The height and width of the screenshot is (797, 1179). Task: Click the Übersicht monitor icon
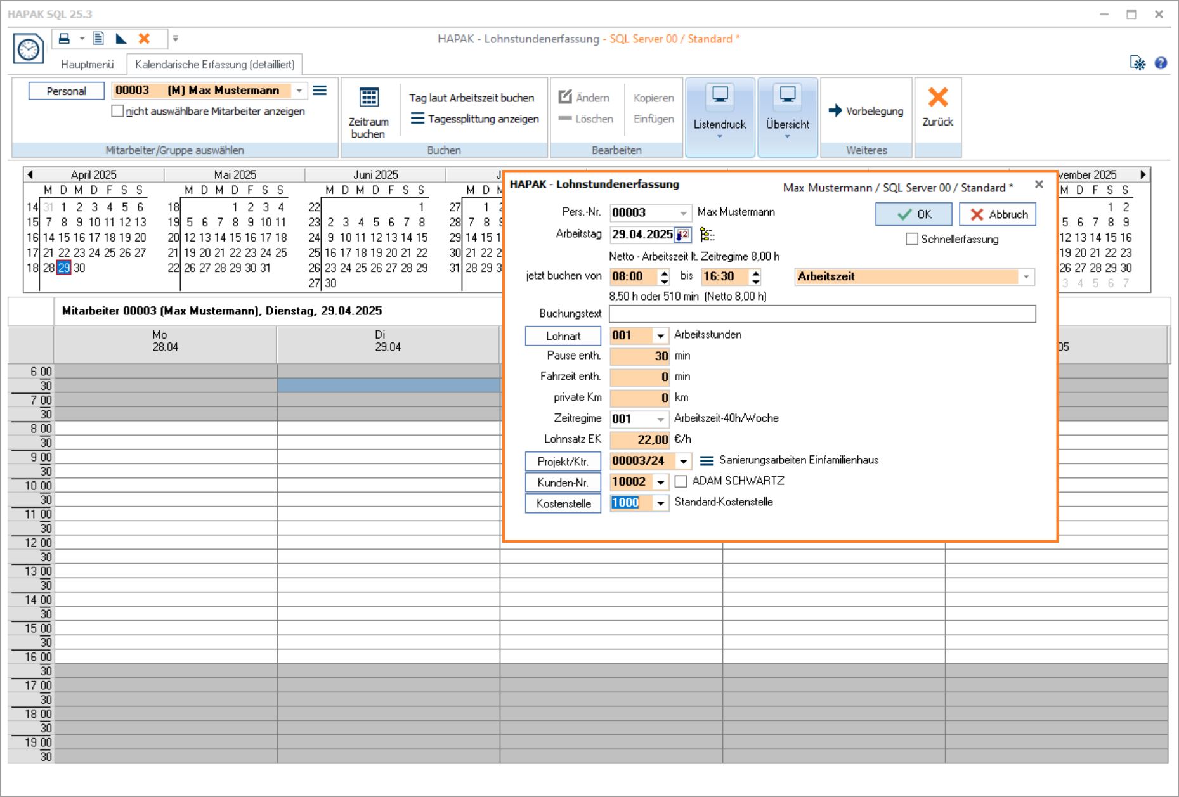(787, 95)
